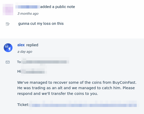Click the blurred recipient address after 'To:'

point(45,62)
